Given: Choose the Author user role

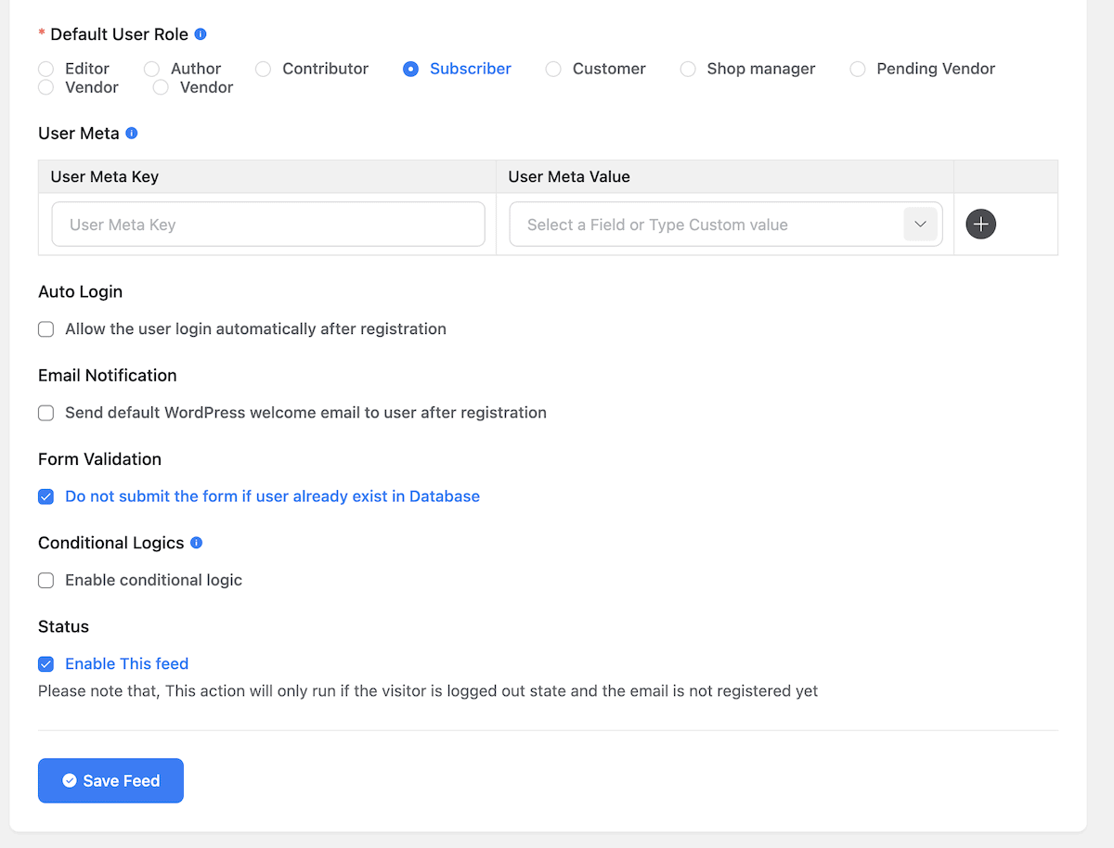Looking at the screenshot, I should (x=152, y=69).
